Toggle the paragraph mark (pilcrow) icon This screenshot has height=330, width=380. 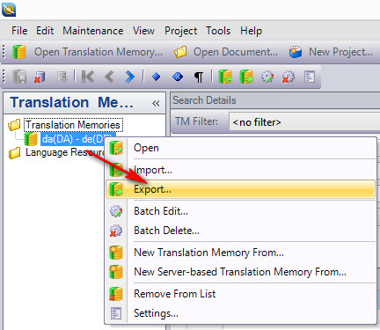pos(199,77)
